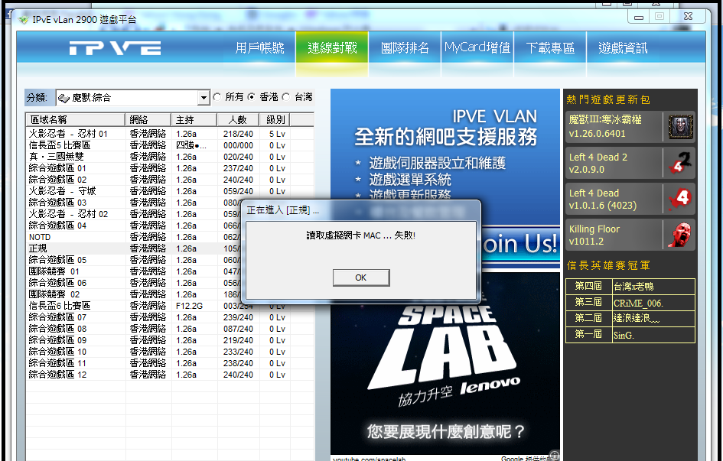The height and width of the screenshot is (461, 723).
Task: Select room 綜合遊戲區 01
Action: 170,168
